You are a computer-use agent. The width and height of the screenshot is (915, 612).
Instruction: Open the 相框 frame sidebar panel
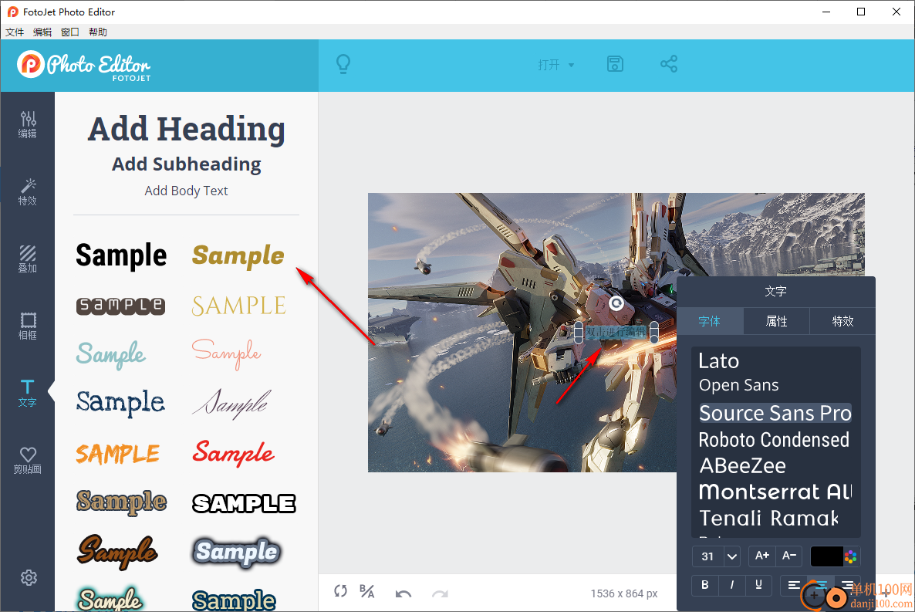click(x=28, y=326)
